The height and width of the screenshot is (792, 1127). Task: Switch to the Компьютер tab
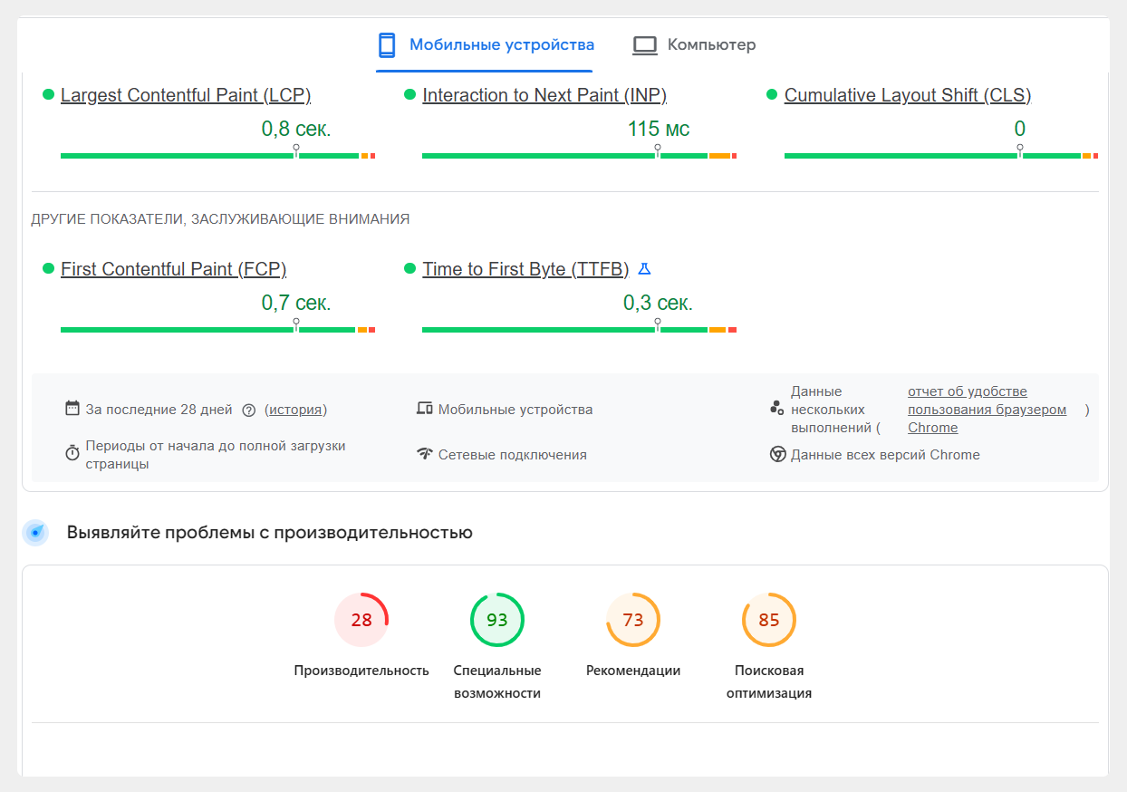(693, 43)
